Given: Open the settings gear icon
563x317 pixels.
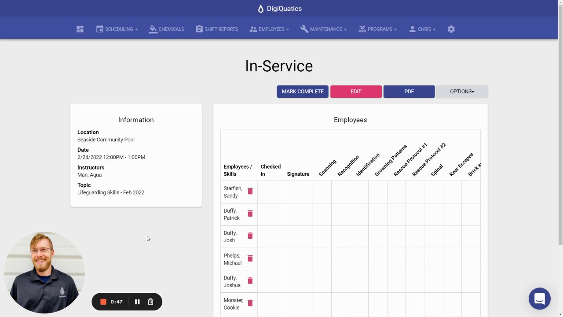Looking at the screenshot, I should click(451, 29).
